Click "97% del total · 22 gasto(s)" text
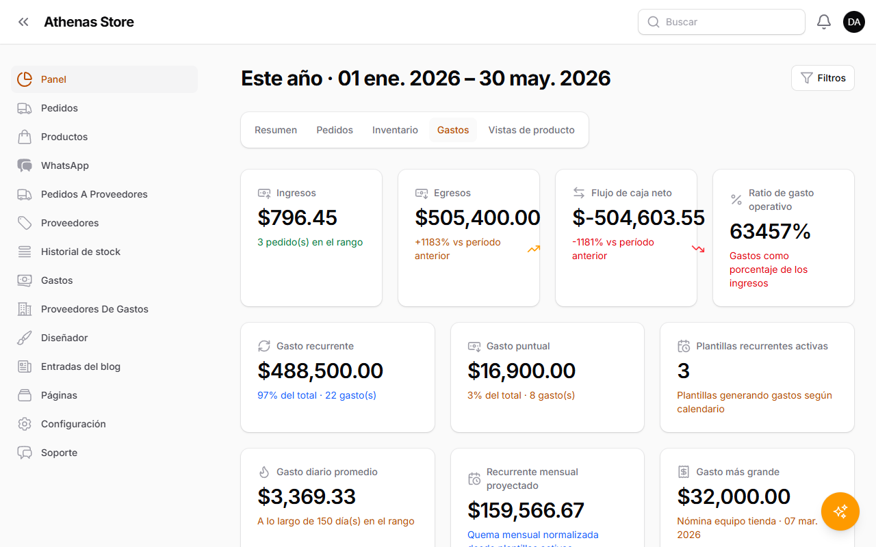 [x=317, y=395]
